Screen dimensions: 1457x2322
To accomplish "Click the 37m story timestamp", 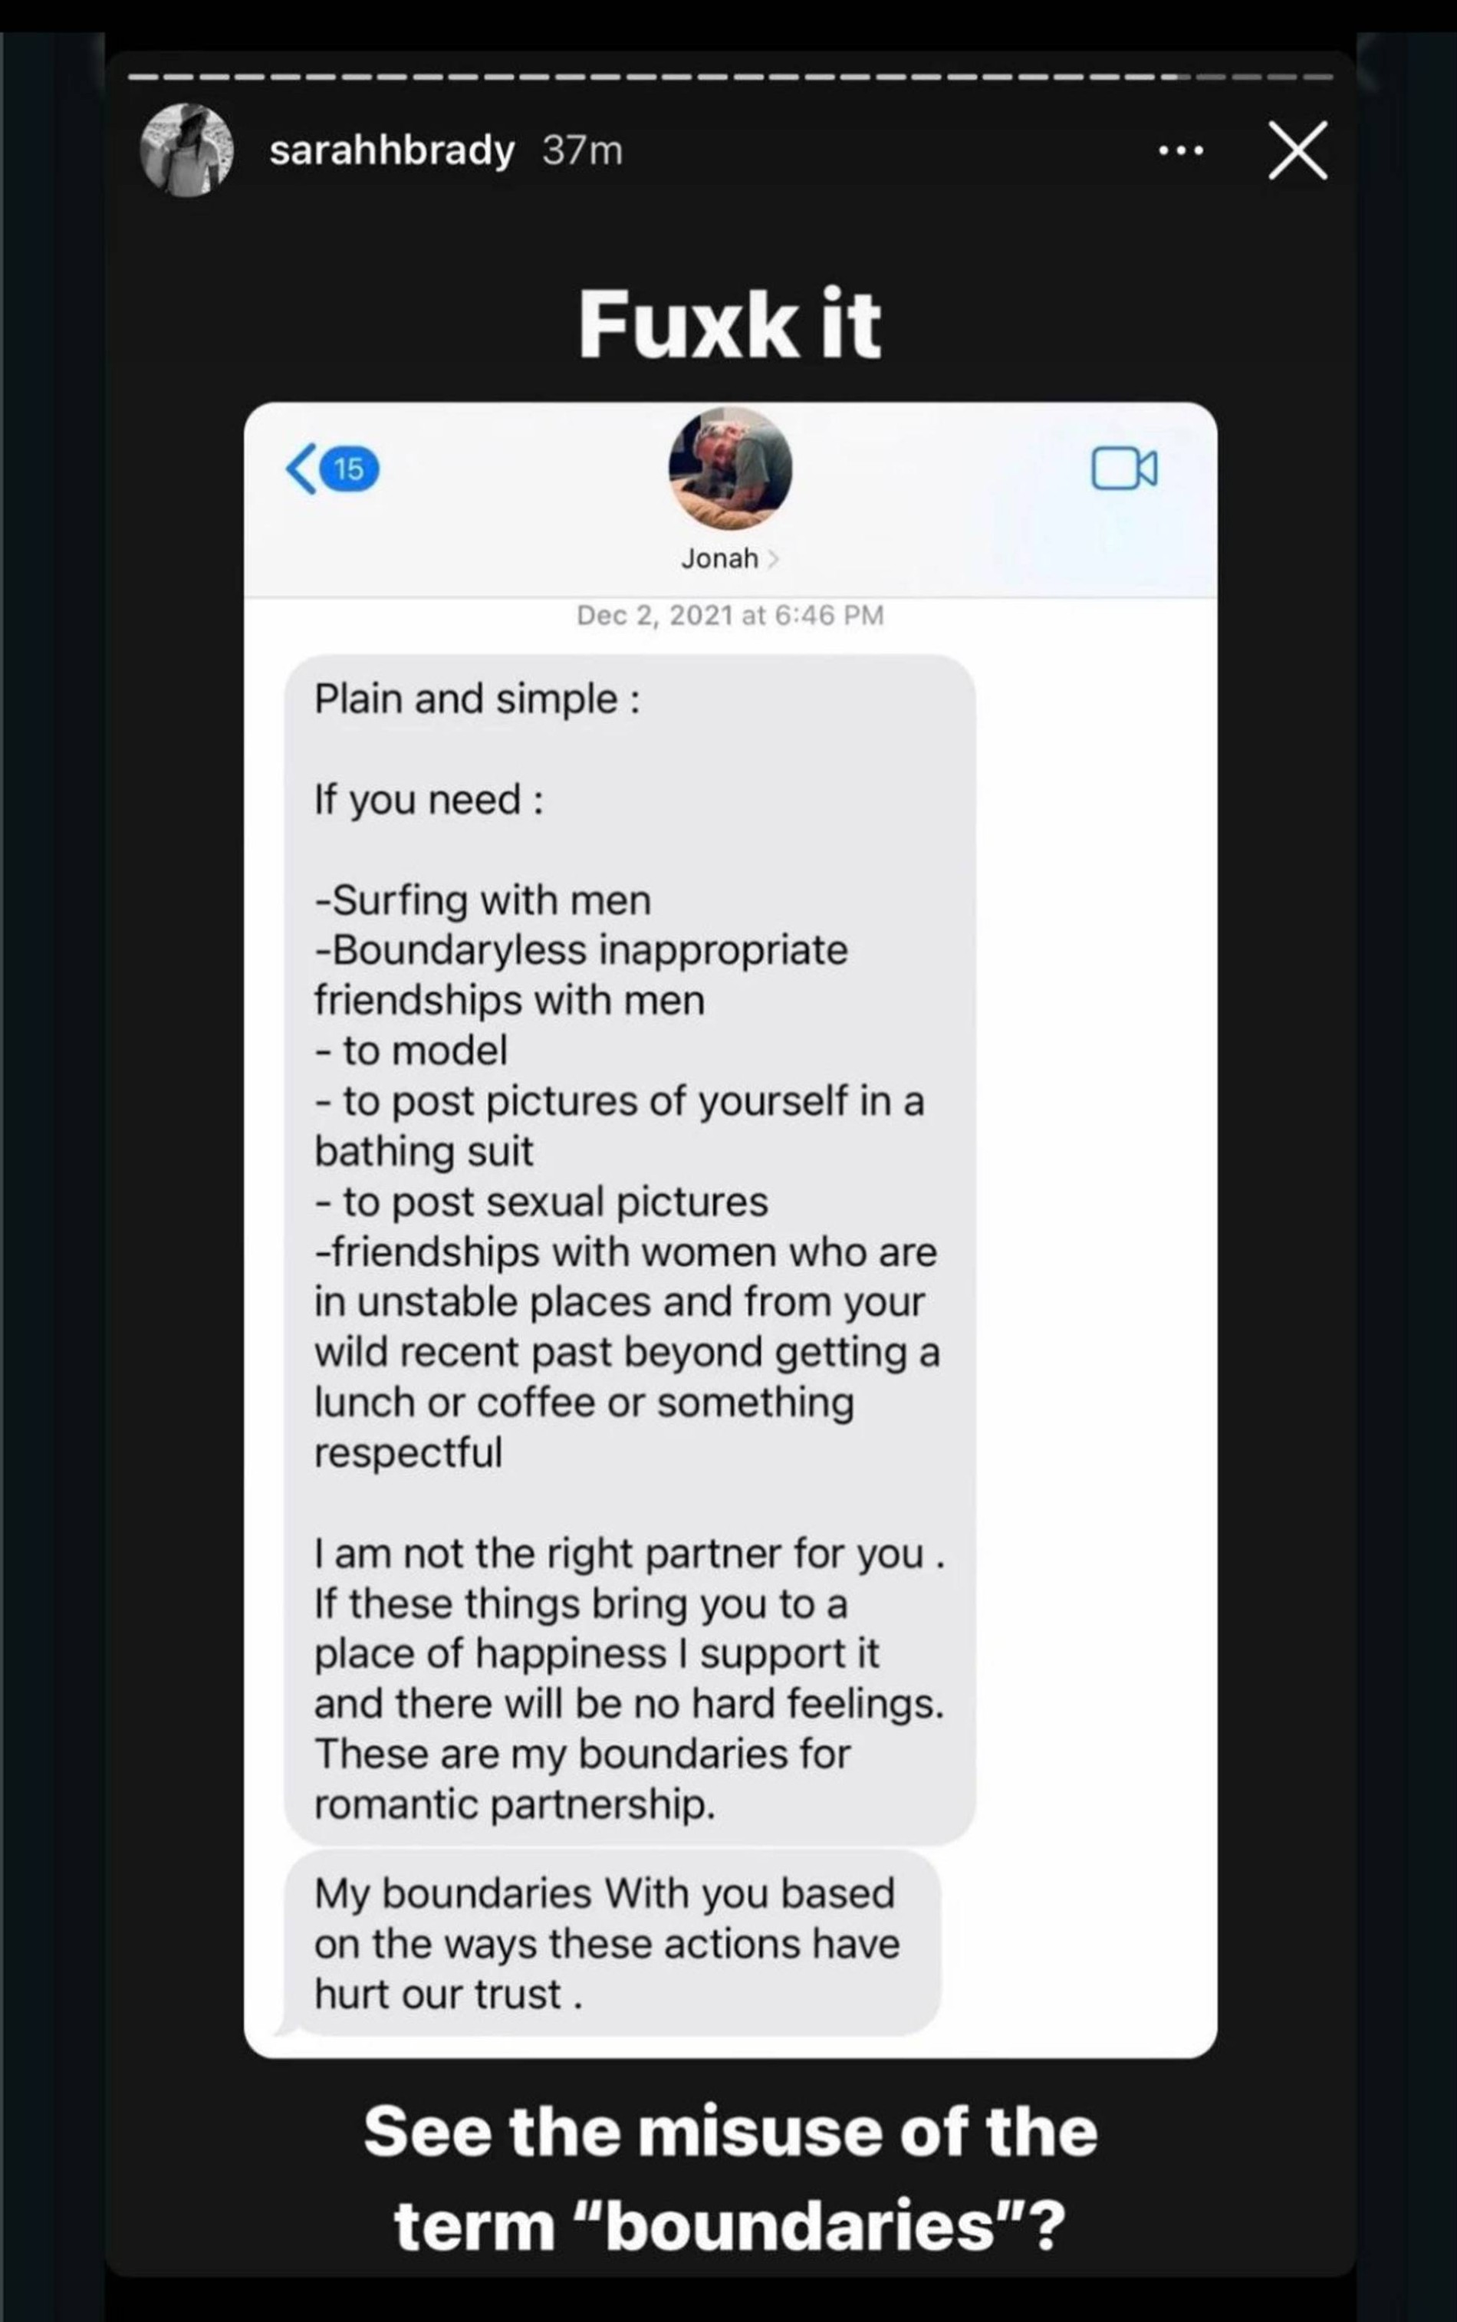I will [x=582, y=151].
